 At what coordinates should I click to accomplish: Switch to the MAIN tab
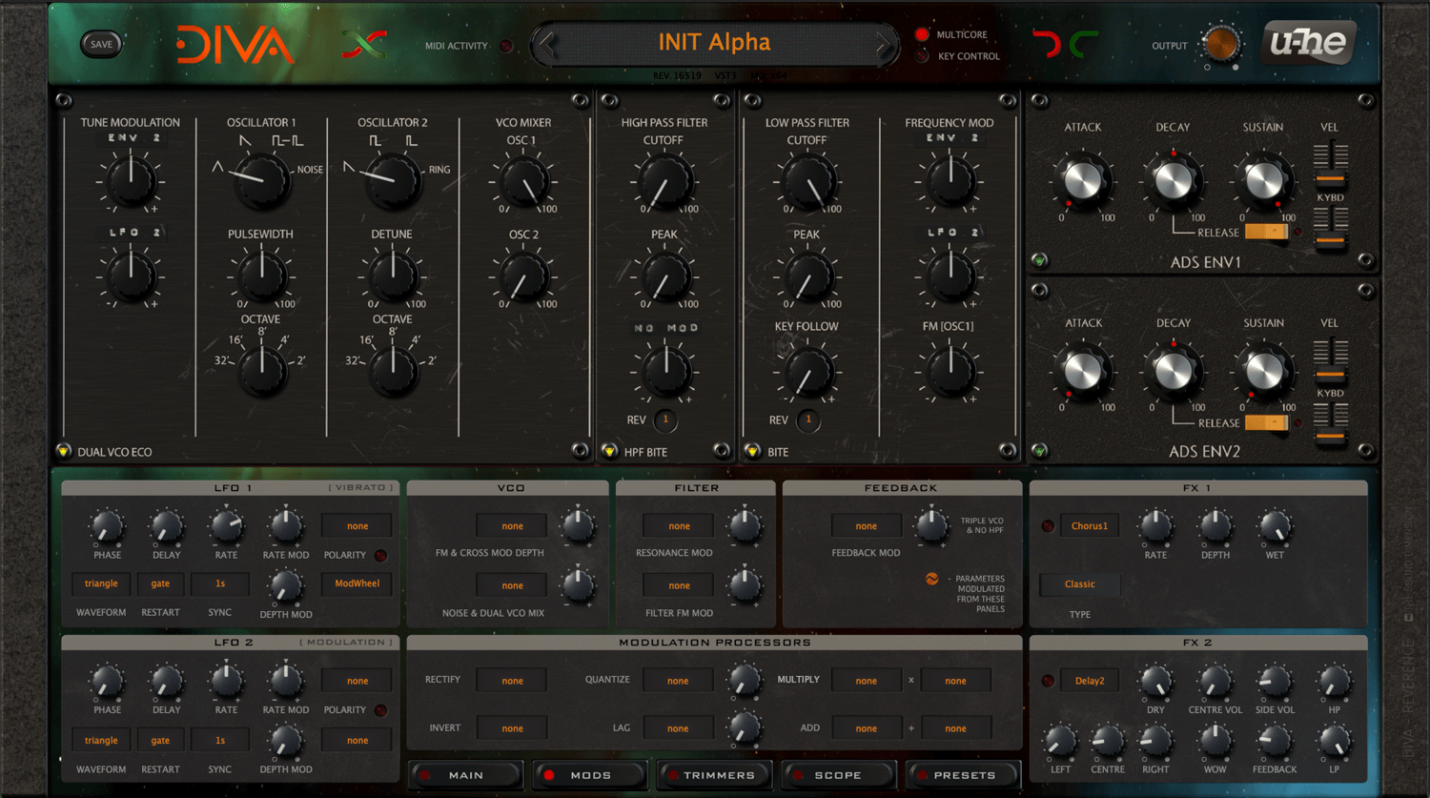coord(466,775)
